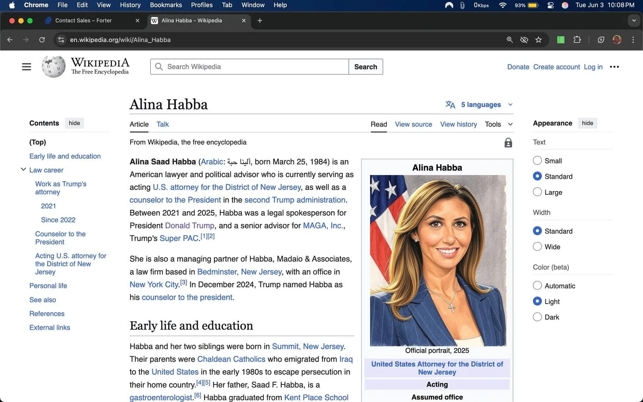Click the energy saver leaf icon
This screenshot has width=643, height=402.
tap(601, 40)
